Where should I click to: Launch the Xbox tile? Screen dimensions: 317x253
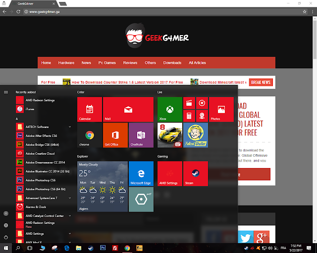[x=170, y=109]
